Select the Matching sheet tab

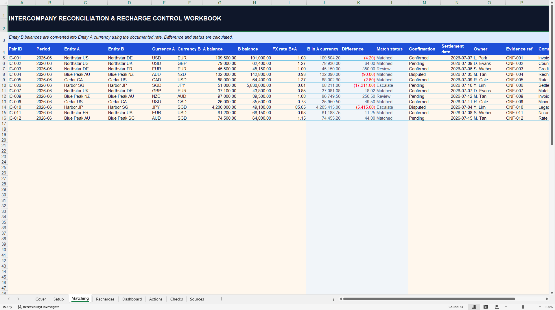pyautogui.click(x=80, y=298)
